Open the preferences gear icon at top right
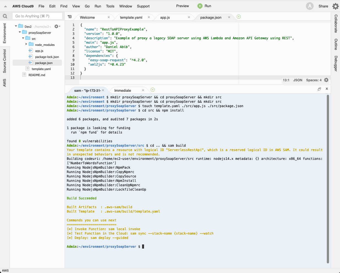Screen dimensions: 340x273 335,6
